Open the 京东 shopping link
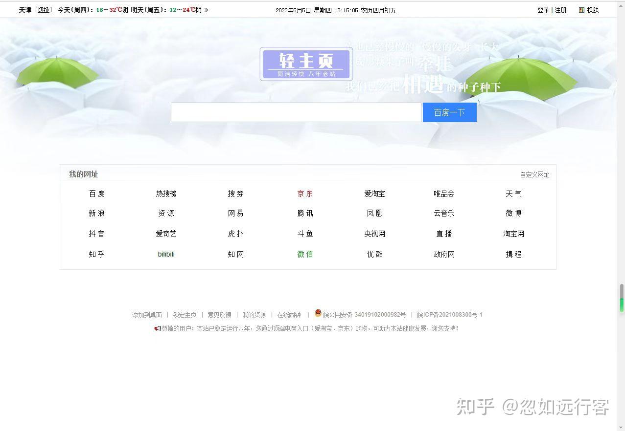Viewport: 625px width, 431px height. 304,194
